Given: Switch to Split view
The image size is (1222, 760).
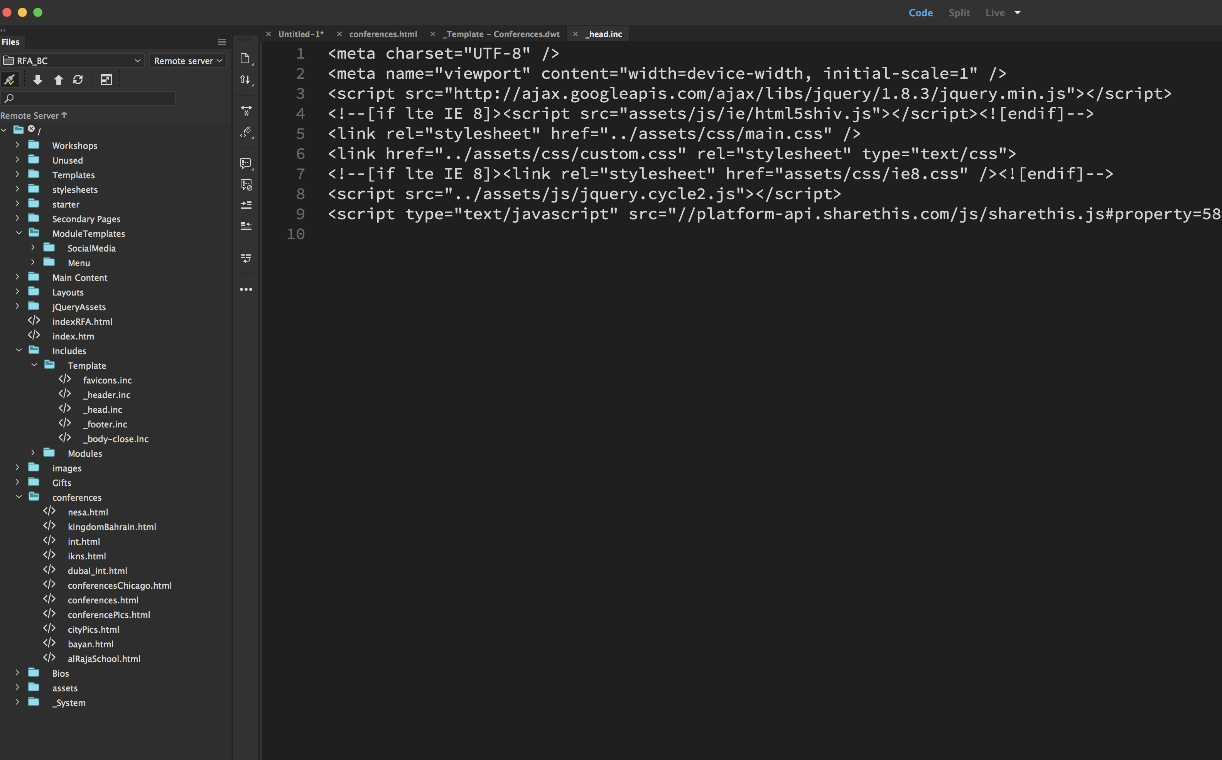Looking at the screenshot, I should point(959,13).
